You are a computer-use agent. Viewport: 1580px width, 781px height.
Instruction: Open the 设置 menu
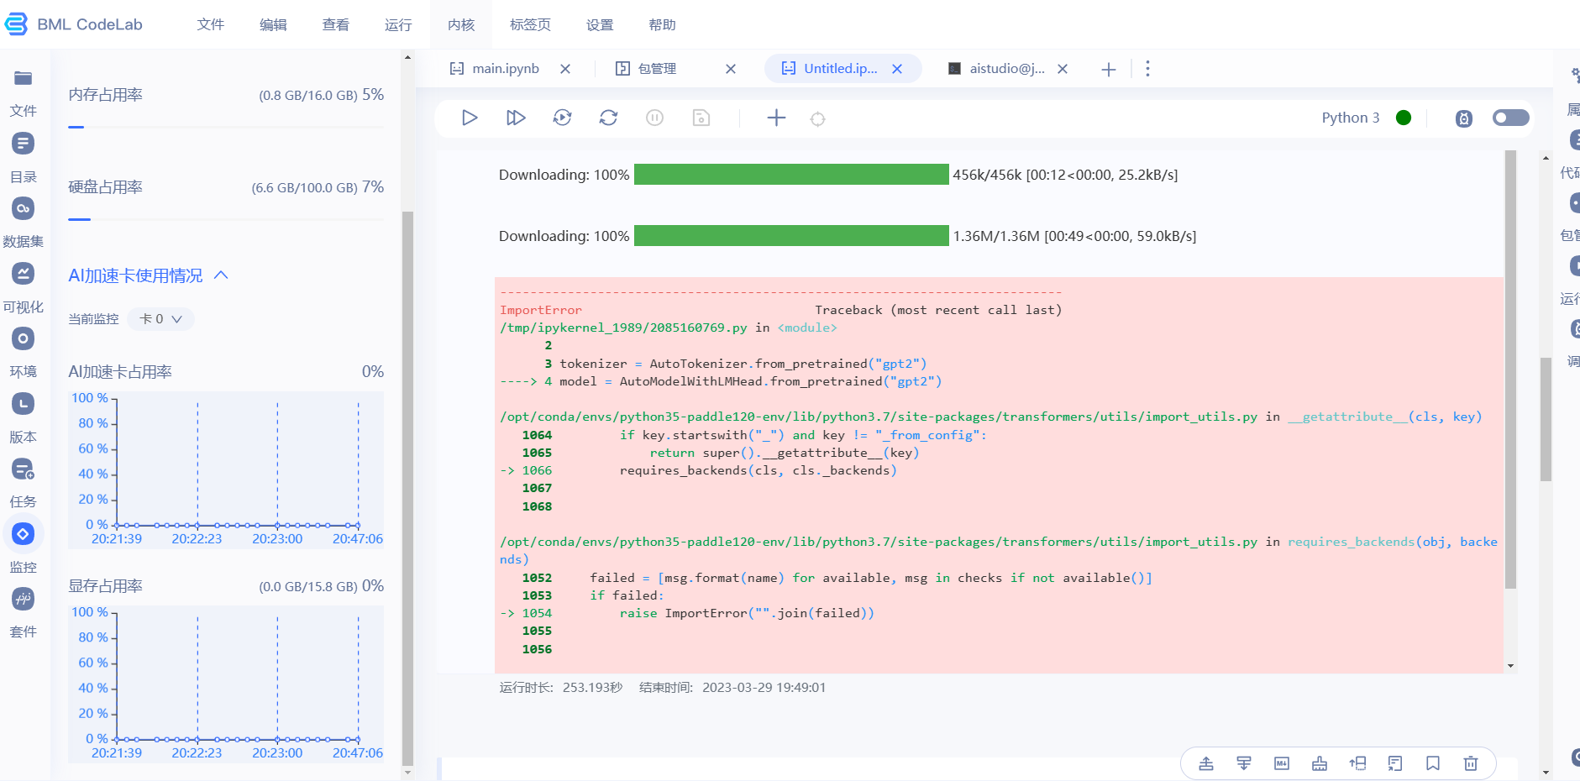(600, 25)
